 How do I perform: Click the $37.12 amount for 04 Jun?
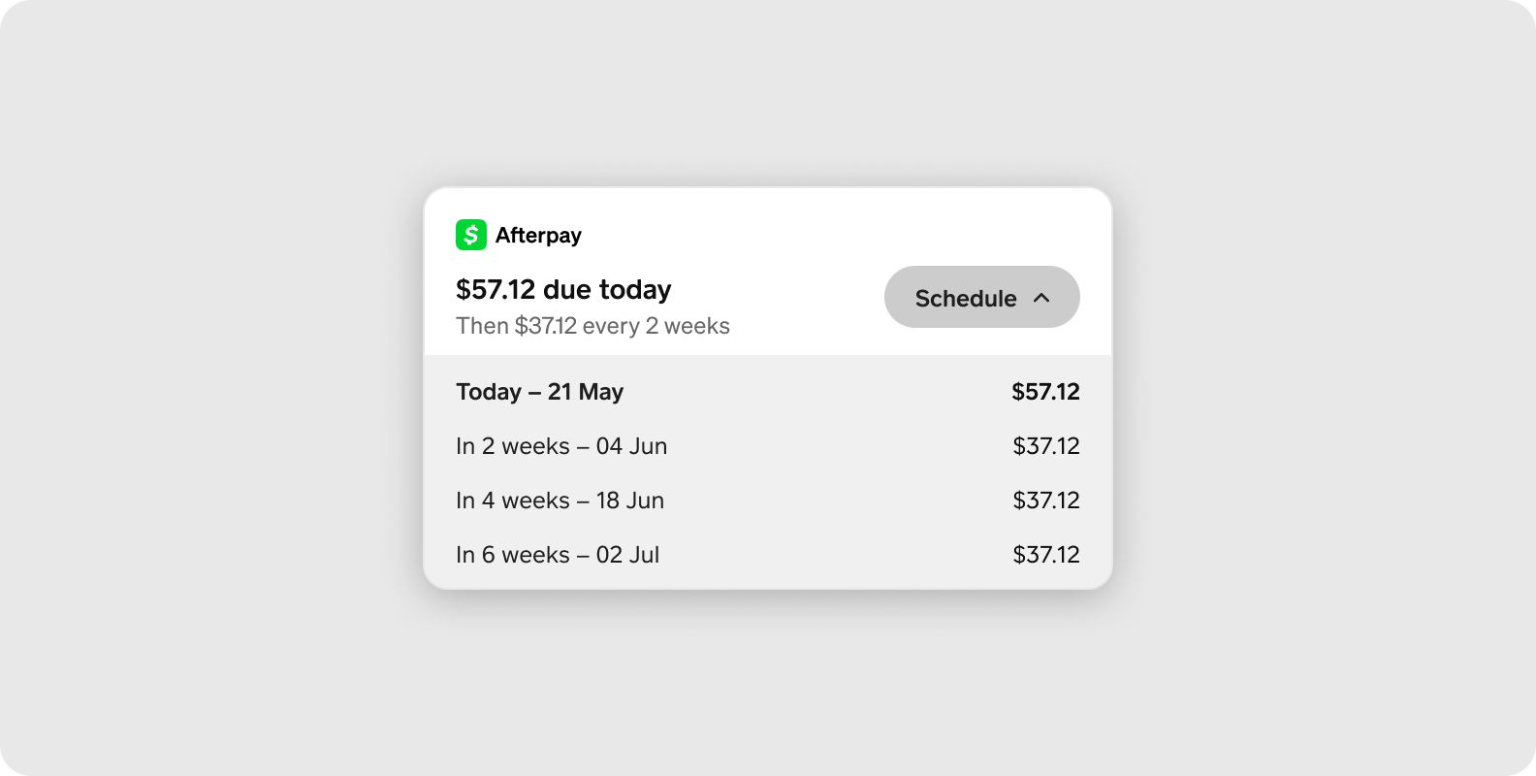click(x=1046, y=446)
